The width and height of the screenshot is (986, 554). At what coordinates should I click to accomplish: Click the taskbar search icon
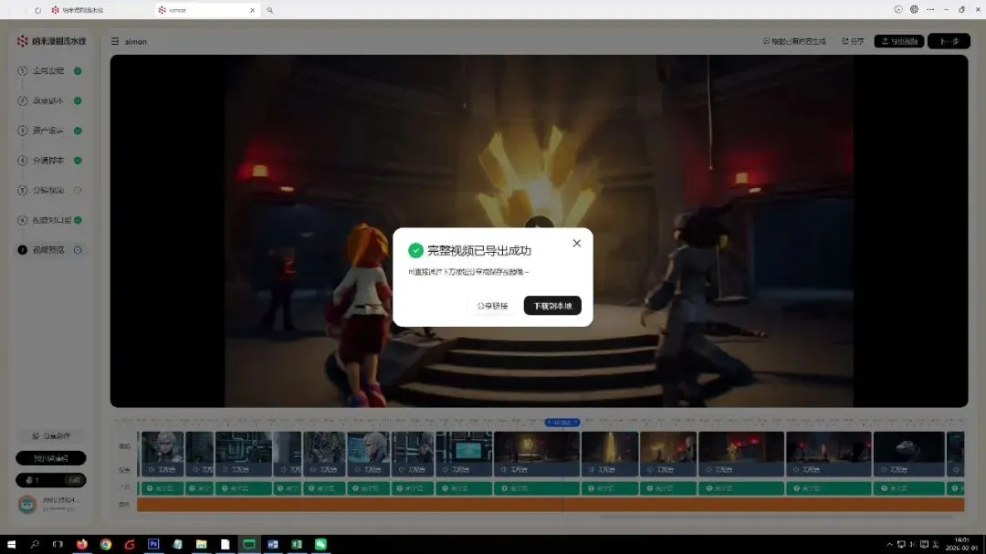pyautogui.click(x=35, y=545)
